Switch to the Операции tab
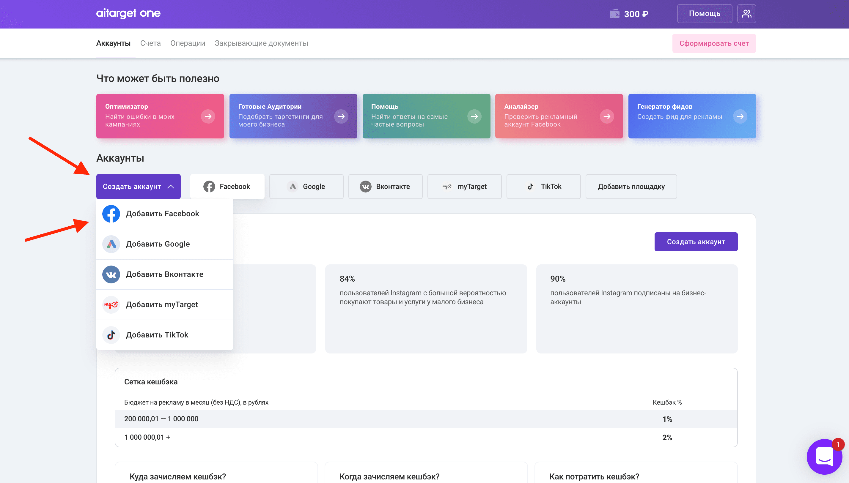The image size is (849, 483). 188,43
